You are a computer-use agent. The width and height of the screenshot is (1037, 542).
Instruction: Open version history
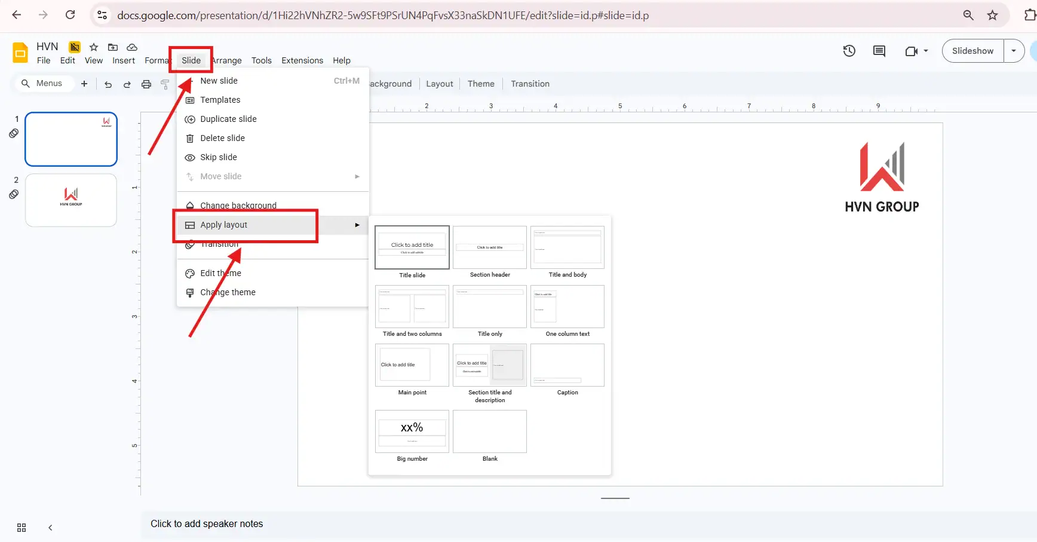[849, 51]
